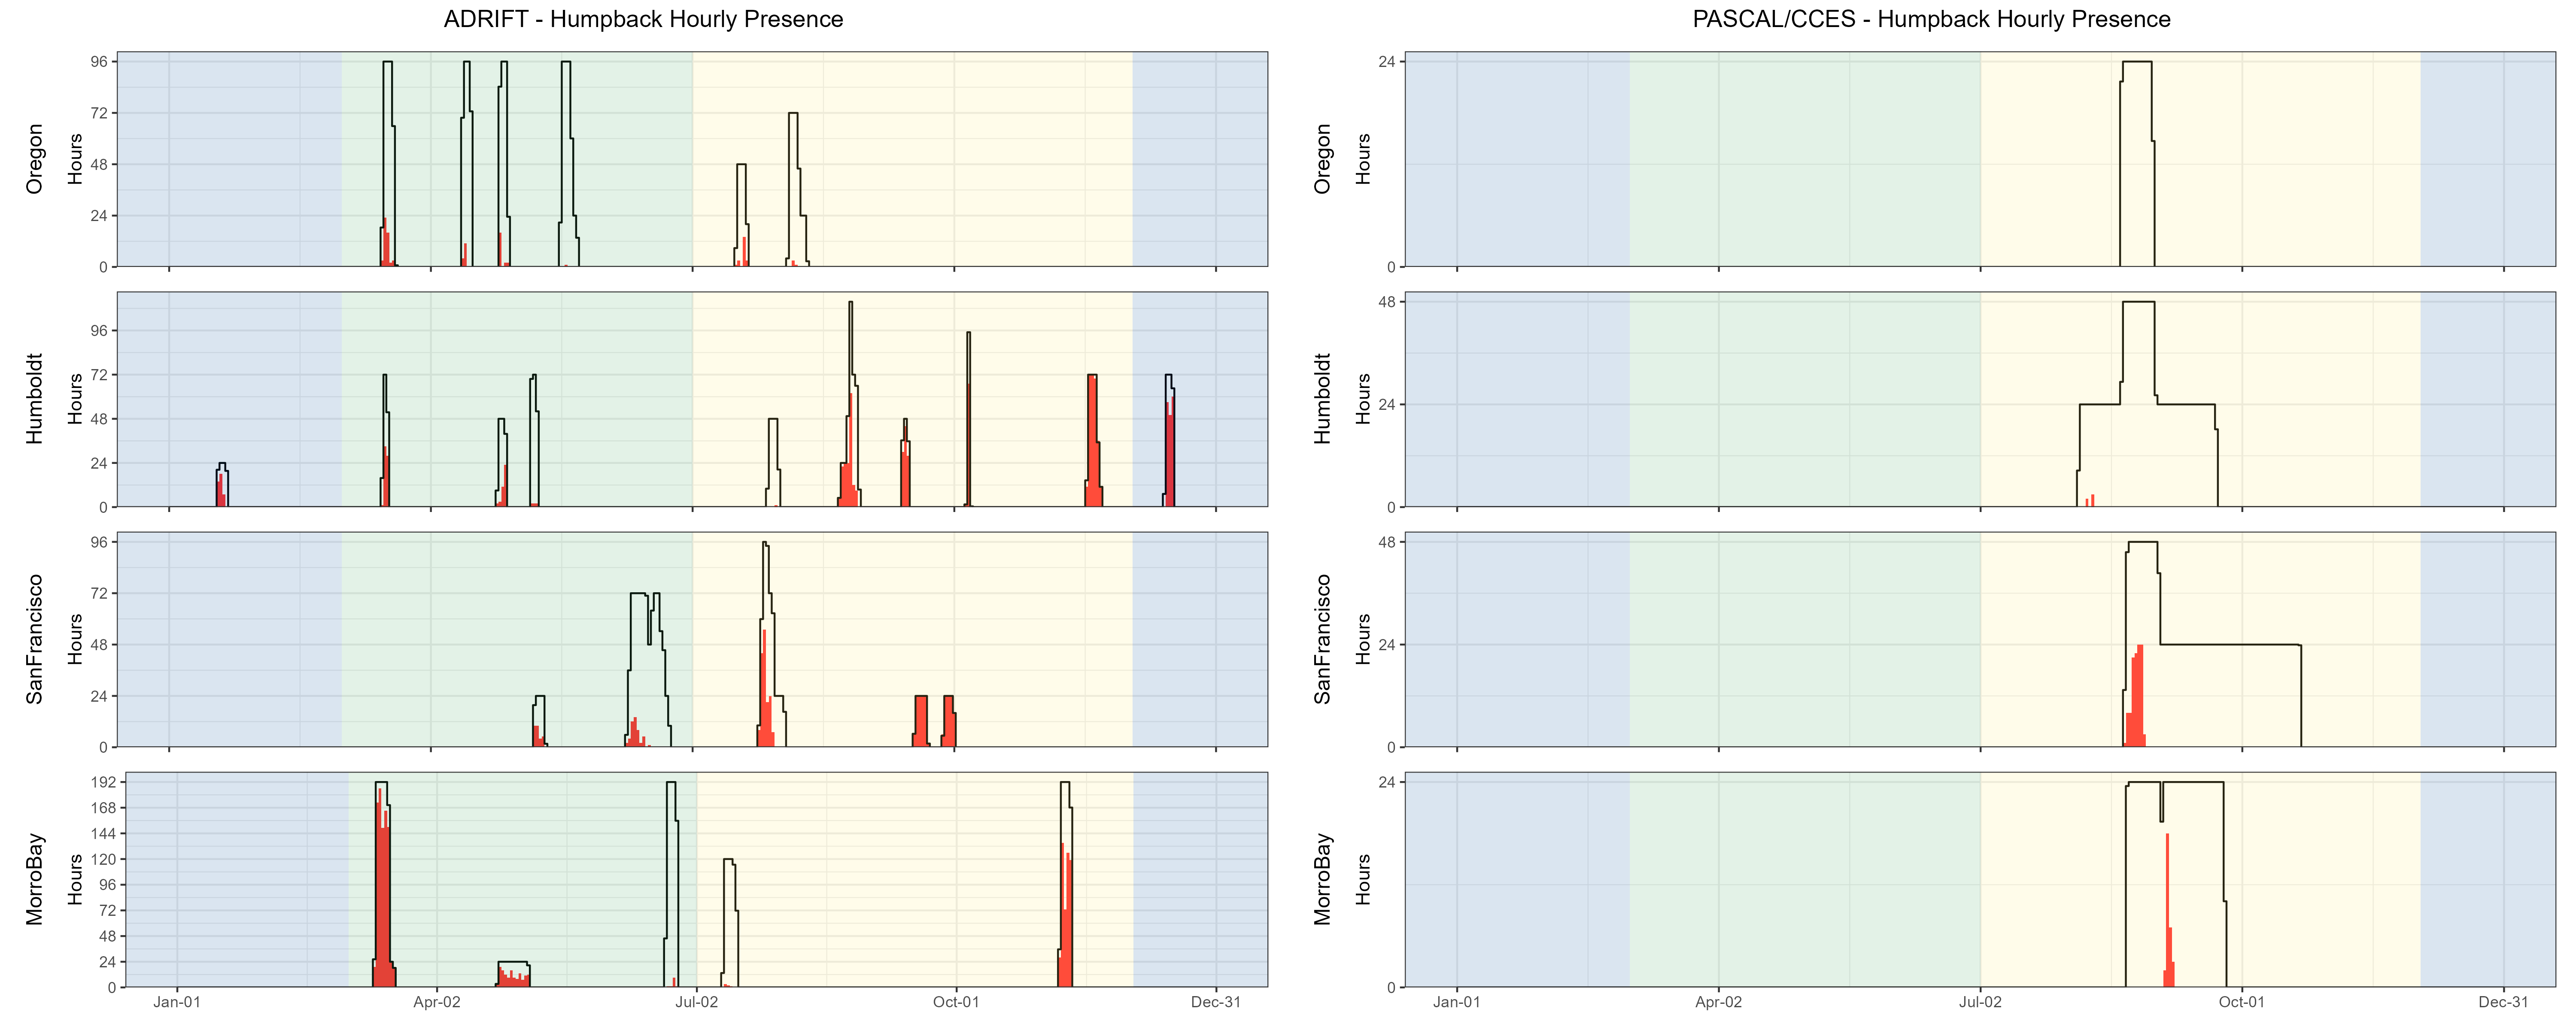
Task: Select the Oregon label of the ADRIFT column
Action: [x=35, y=159]
